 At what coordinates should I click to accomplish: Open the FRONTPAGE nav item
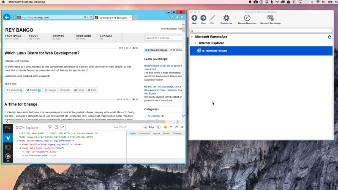click(14, 37)
